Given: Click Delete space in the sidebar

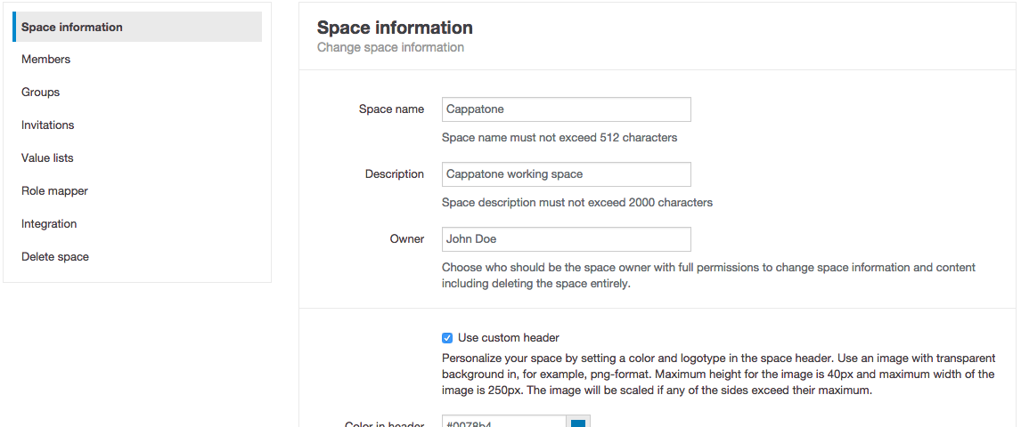Looking at the screenshot, I should [x=55, y=257].
